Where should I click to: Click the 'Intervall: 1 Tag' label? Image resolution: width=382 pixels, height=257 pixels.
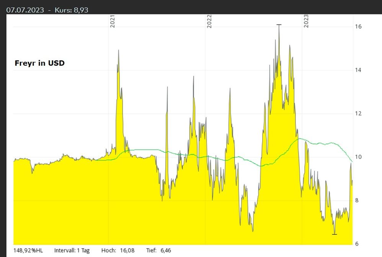(72, 251)
